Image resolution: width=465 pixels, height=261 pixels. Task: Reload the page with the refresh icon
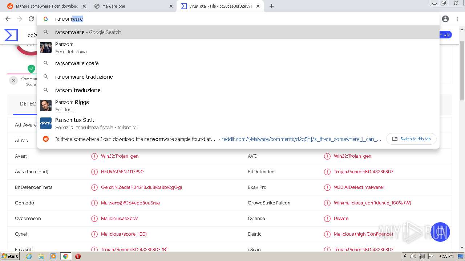point(31,19)
